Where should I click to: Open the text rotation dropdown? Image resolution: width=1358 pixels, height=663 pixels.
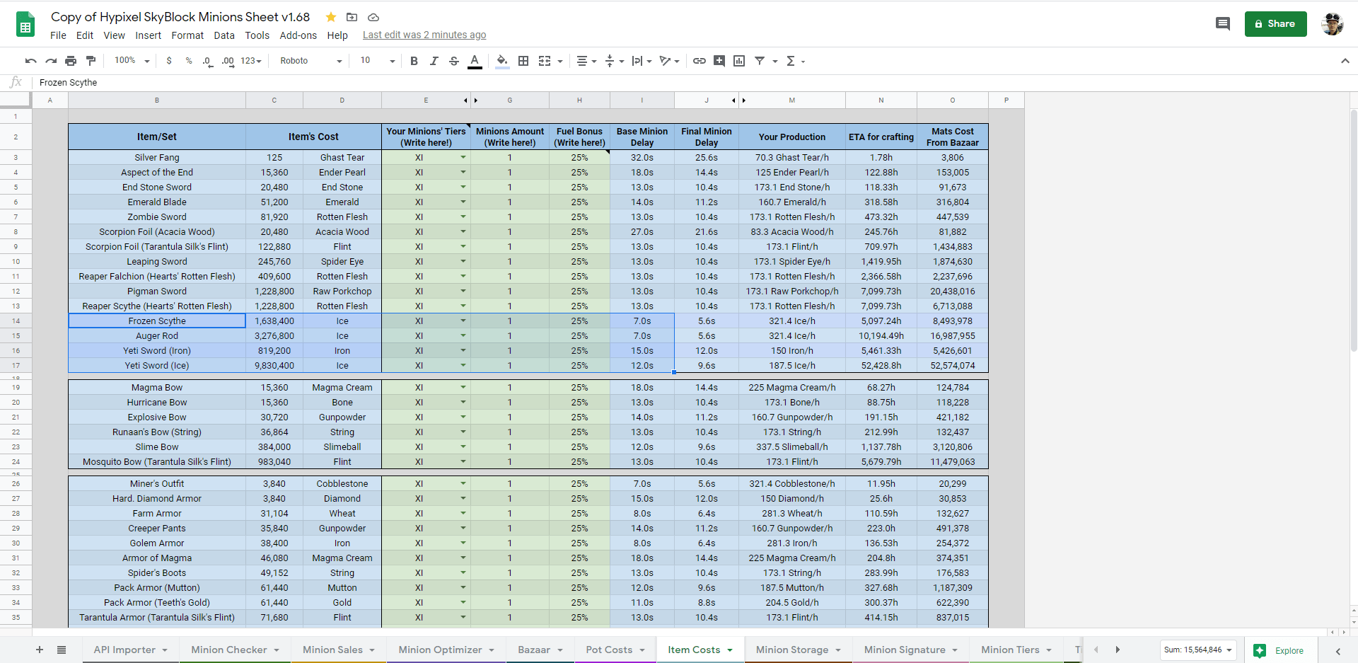click(x=669, y=61)
